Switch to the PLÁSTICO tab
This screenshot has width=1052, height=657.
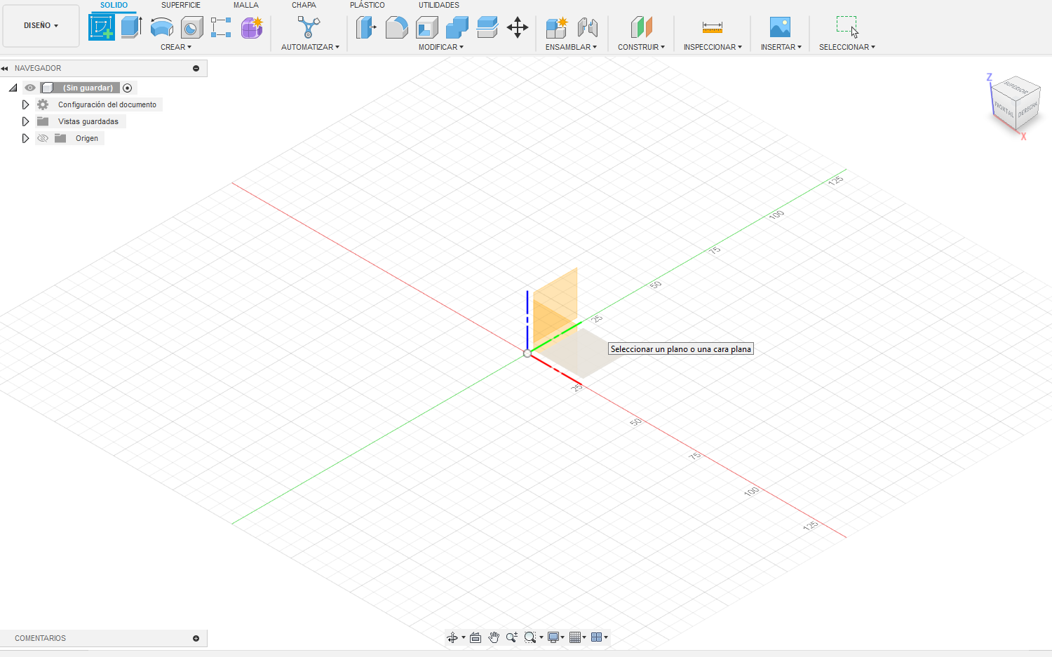click(x=367, y=5)
